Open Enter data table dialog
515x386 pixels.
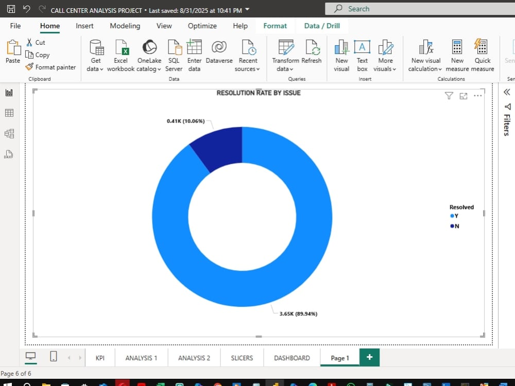click(x=194, y=56)
